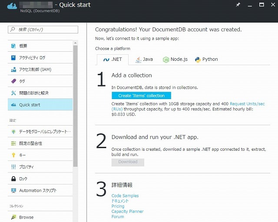Maximize the Quick start blade
The height and width of the screenshot is (222, 278).
(261, 5)
